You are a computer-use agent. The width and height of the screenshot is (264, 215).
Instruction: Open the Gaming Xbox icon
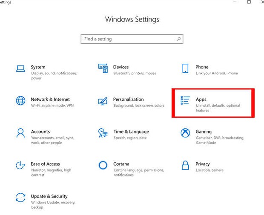pyautogui.click(x=185, y=133)
